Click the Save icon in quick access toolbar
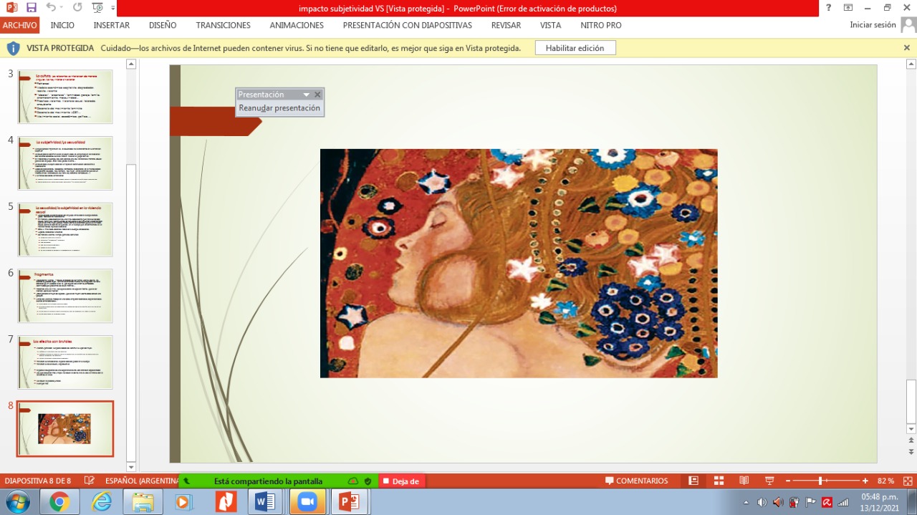Viewport: 917px width, 515px height. (x=31, y=8)
